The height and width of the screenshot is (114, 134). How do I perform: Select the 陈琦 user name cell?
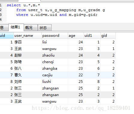coord(28,62)
